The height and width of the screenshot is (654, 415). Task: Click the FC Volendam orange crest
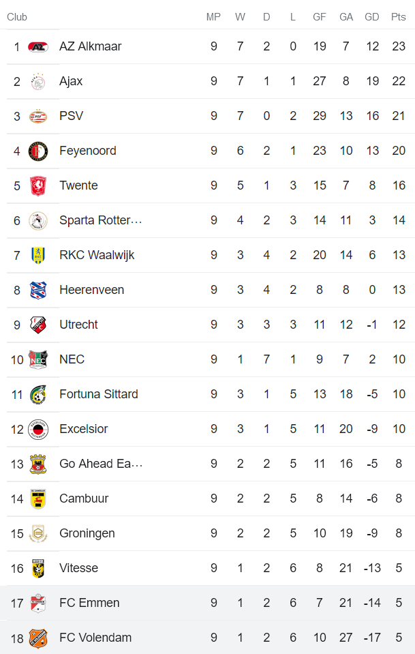coord(38,638)
